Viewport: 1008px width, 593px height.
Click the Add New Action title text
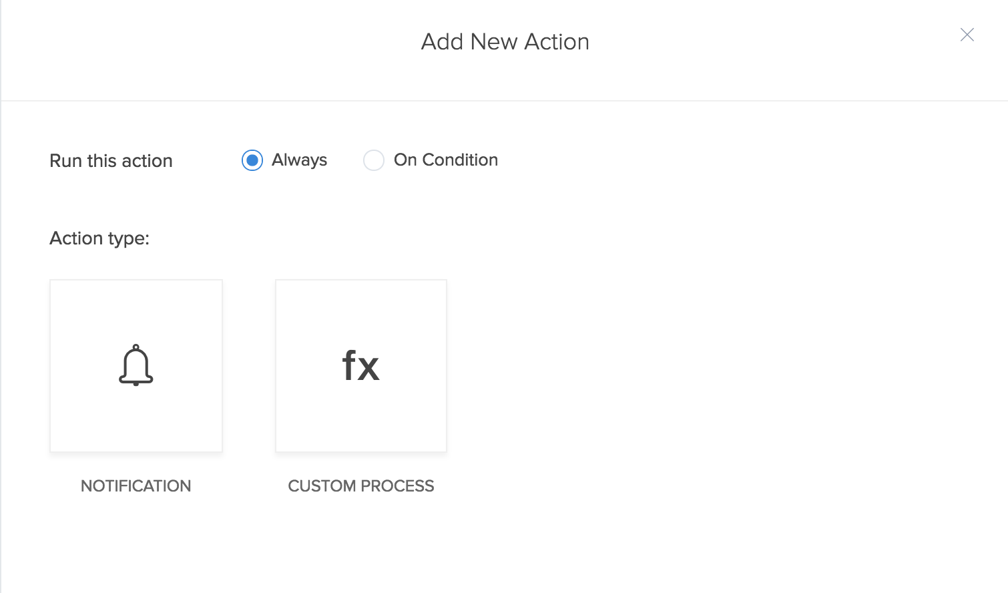click(x=505, y=41)
